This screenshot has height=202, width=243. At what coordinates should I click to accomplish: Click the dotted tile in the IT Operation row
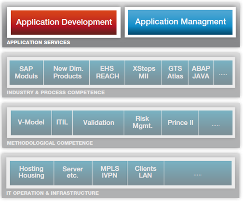click(198, 173)
